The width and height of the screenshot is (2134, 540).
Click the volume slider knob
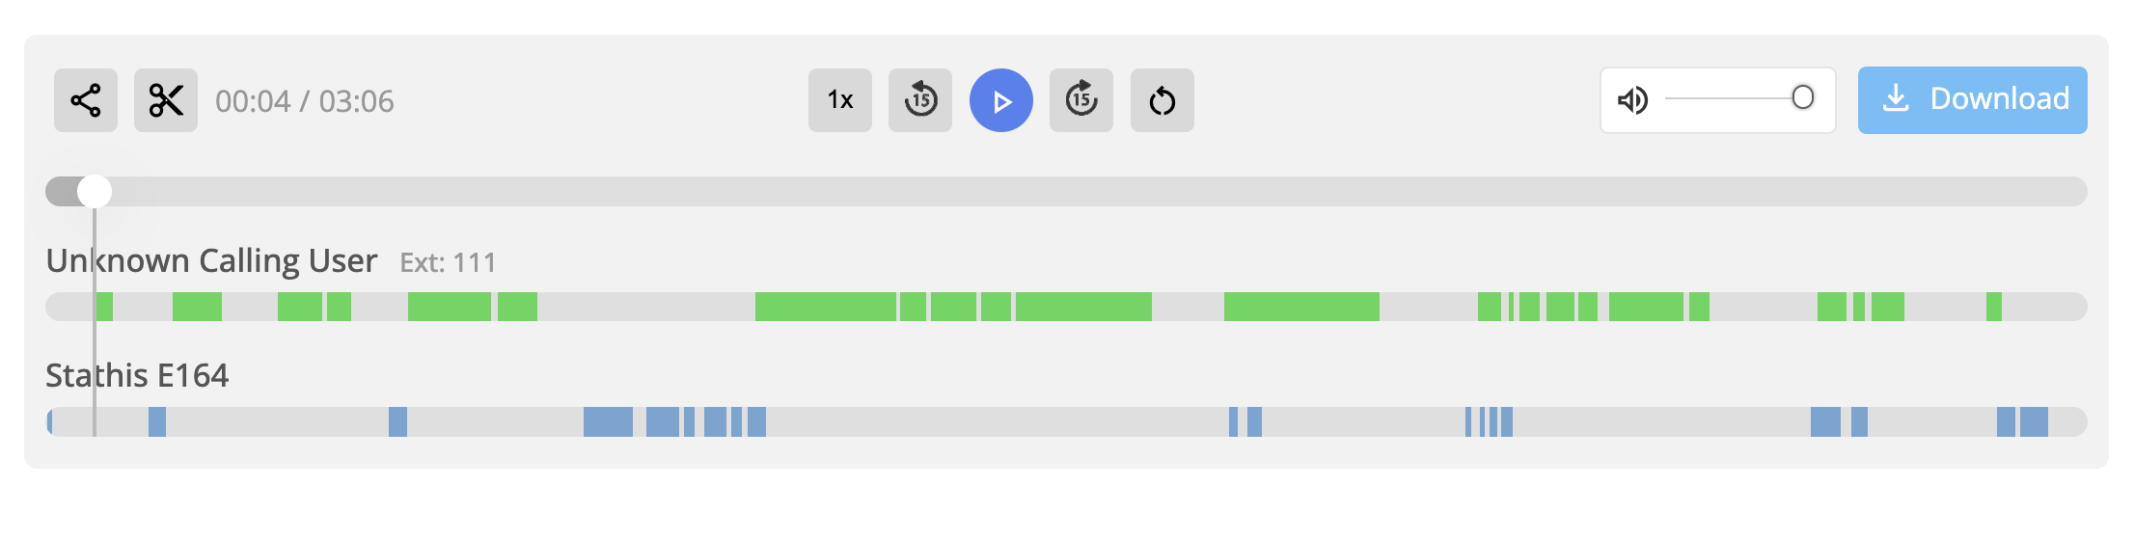click(1803, 97)
